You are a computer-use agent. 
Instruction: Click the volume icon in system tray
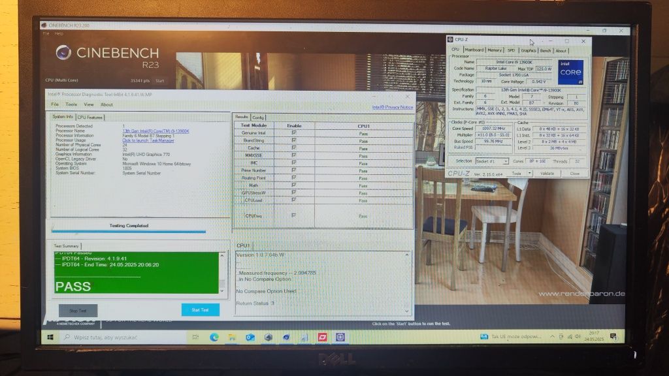[578, 336]
